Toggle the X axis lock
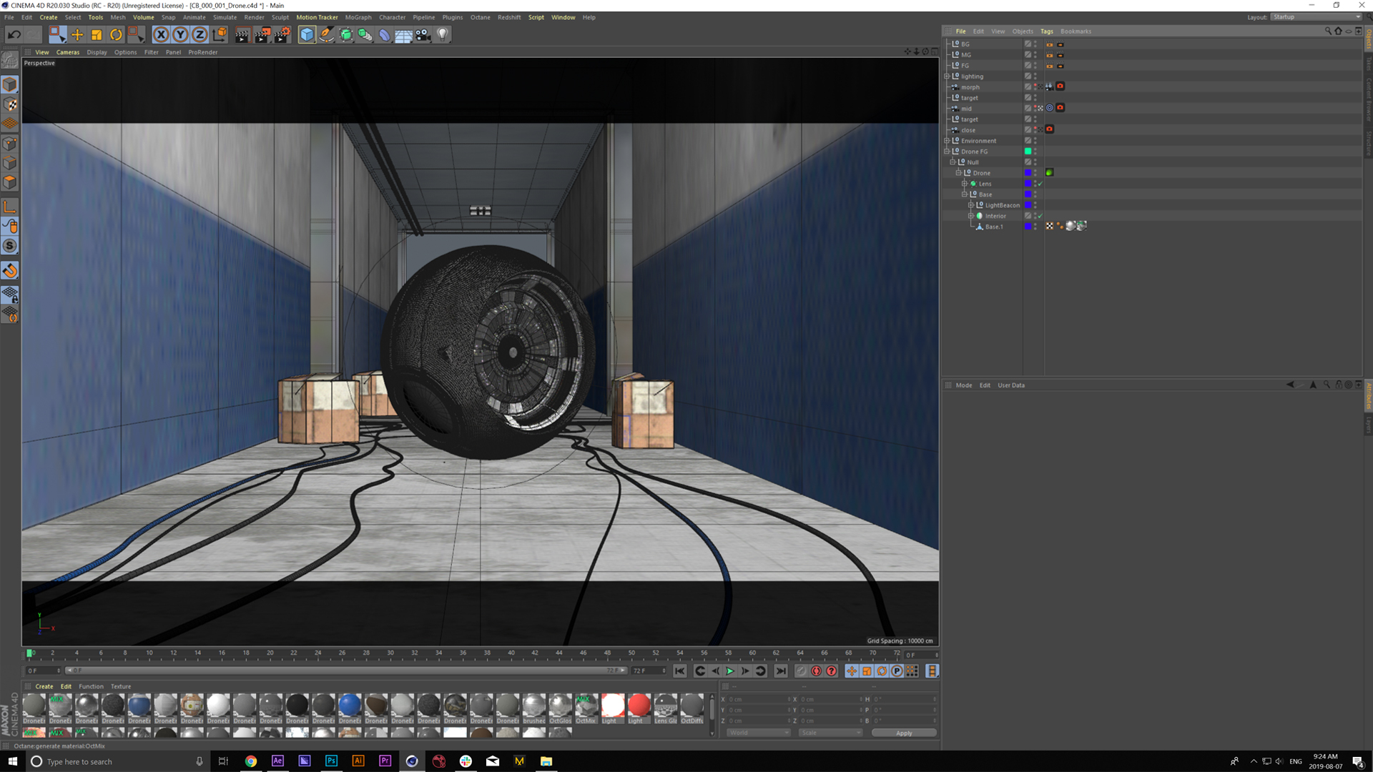This screenshot has height=772, width=1373. pos(161,34)
